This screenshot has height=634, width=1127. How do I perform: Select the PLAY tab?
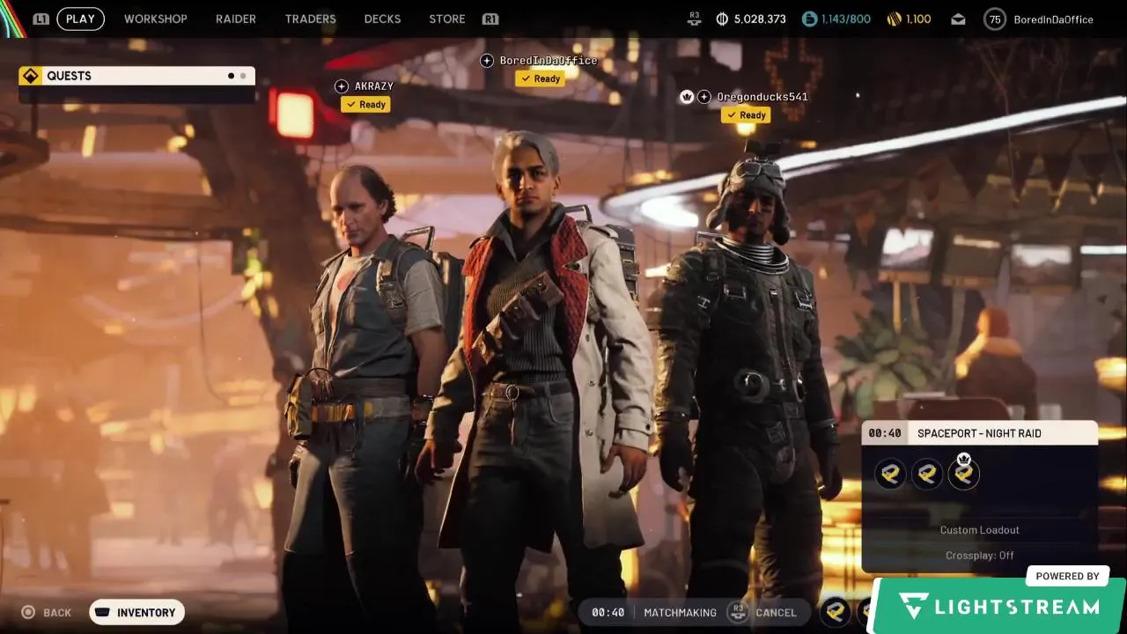point(80,18)
